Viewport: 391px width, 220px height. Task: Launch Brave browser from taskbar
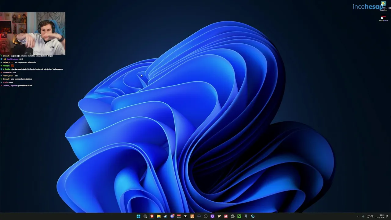tap(152, 216)
